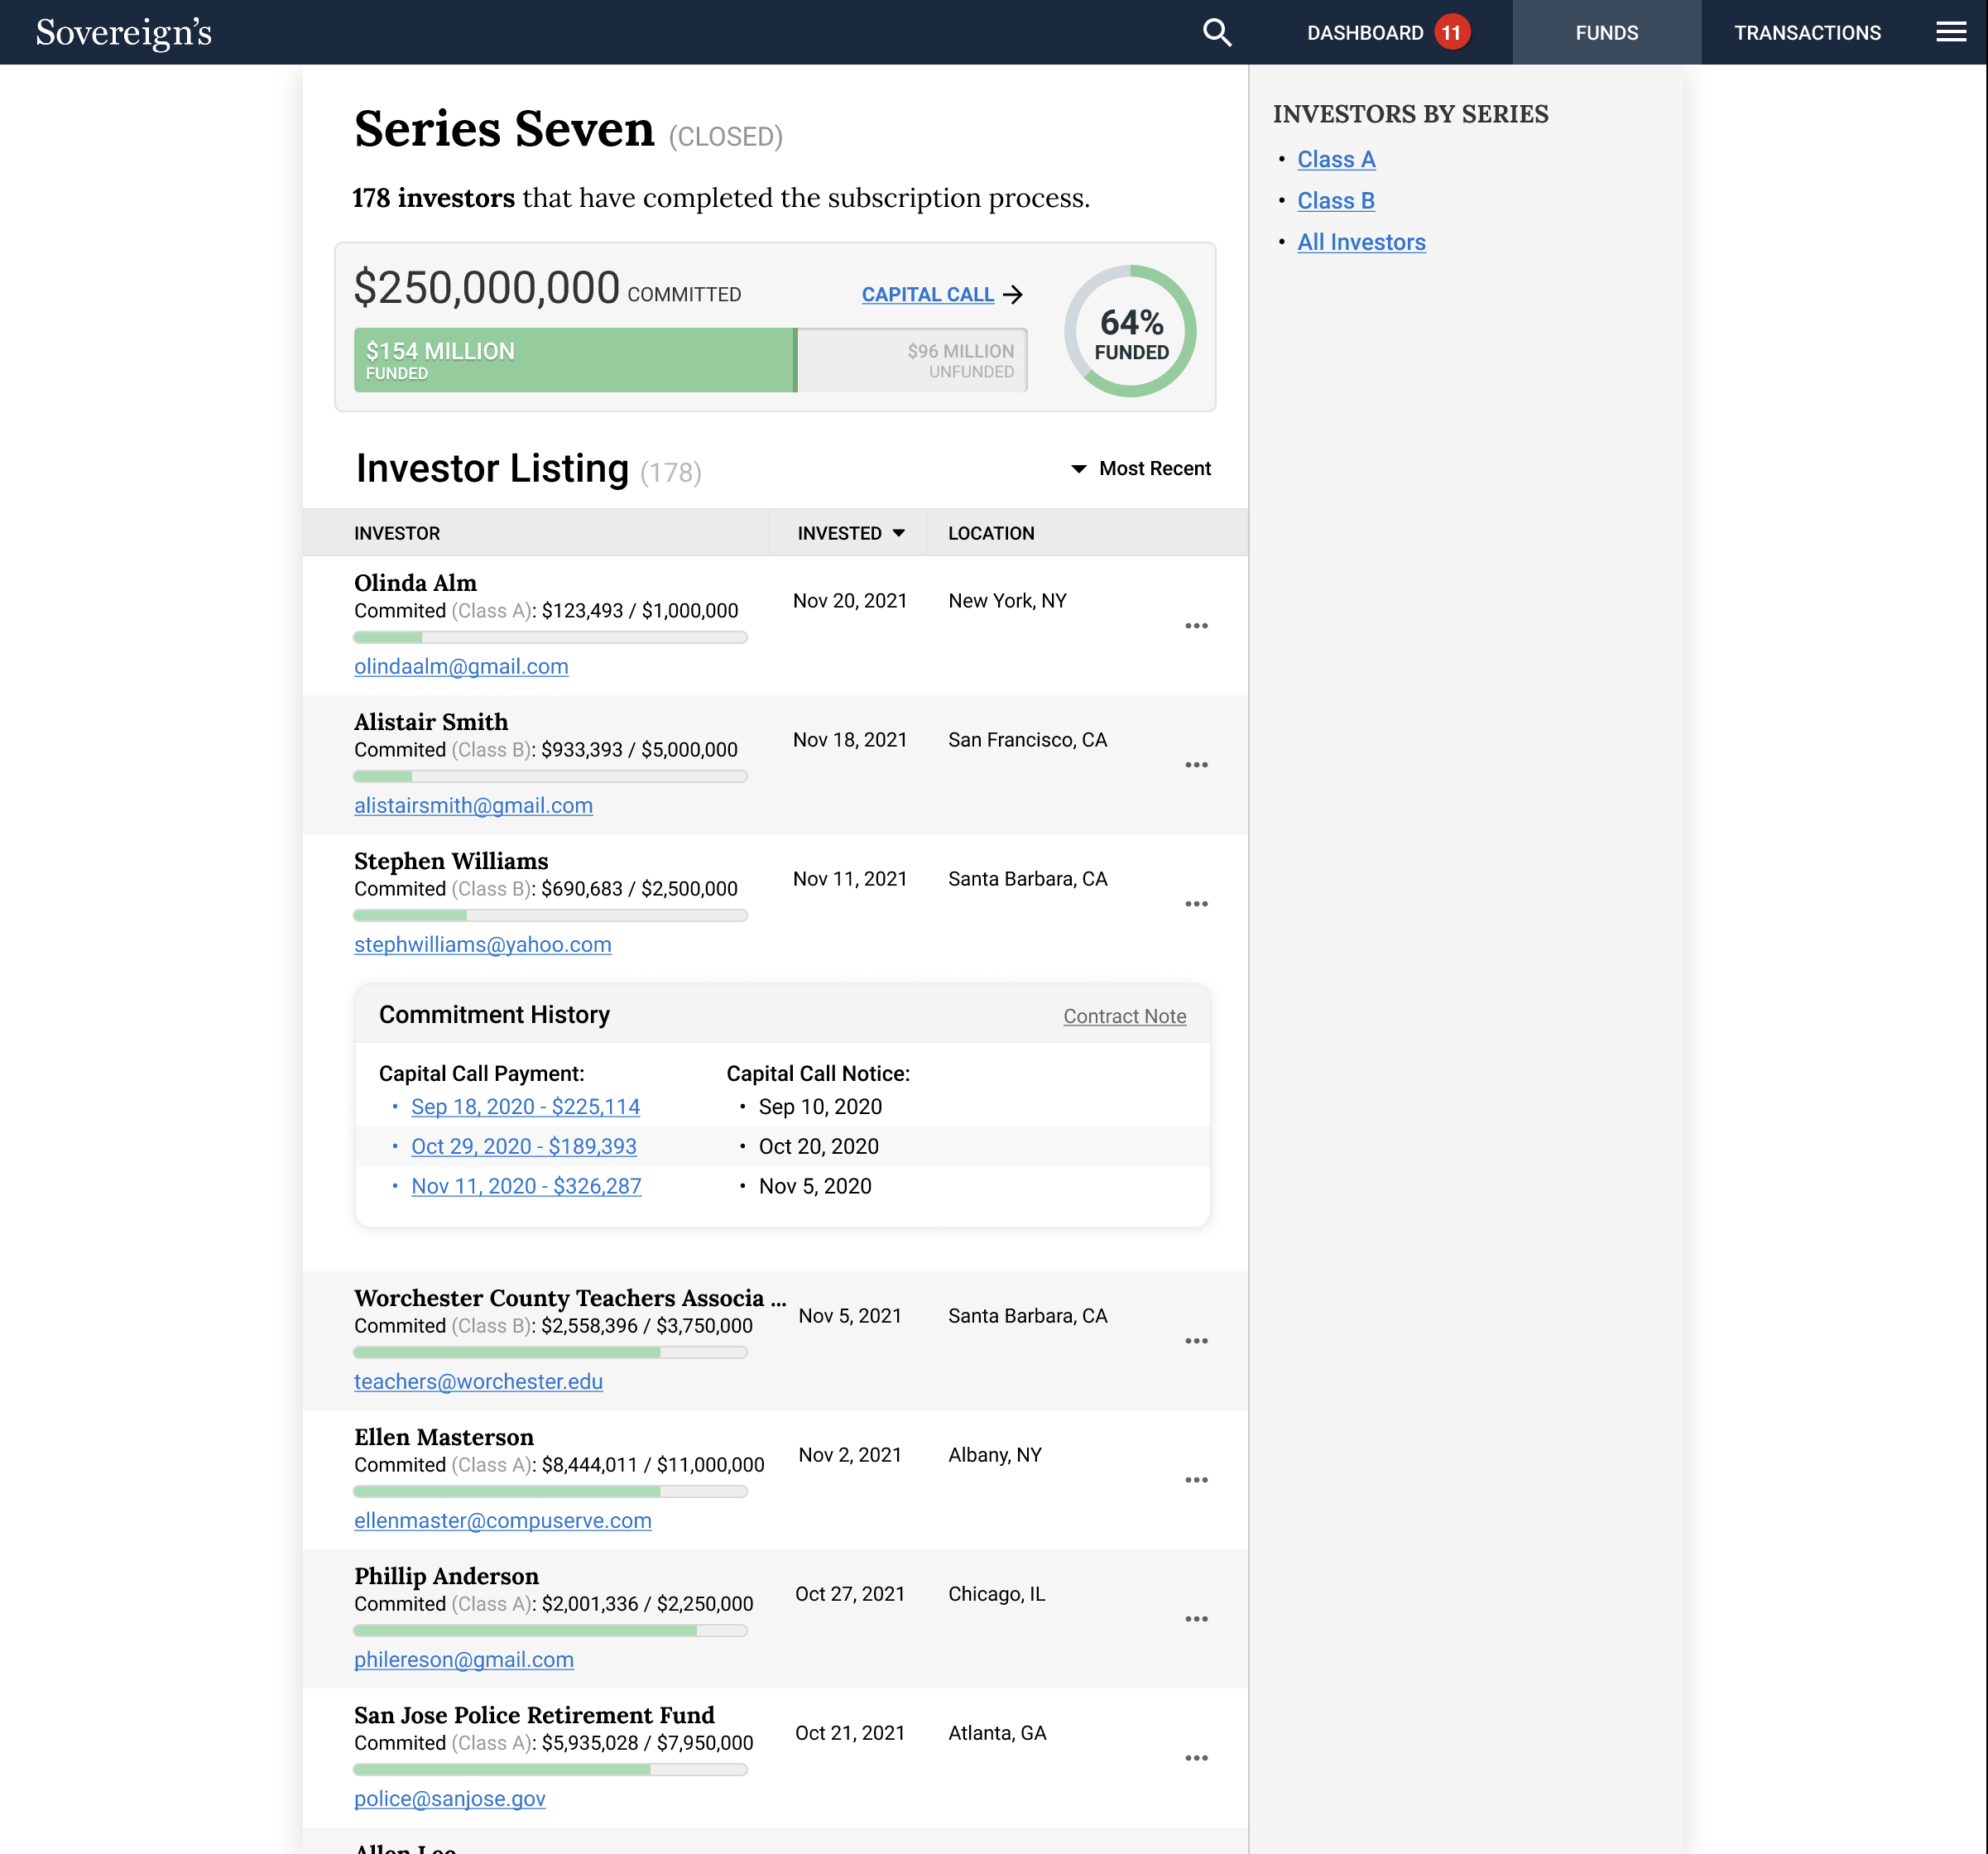Image resolution: width=1988 pixels, height=1854 pixels.
Task: Open Ellen Masterson's three-dot options menu
Action: coord(1196,1480)
